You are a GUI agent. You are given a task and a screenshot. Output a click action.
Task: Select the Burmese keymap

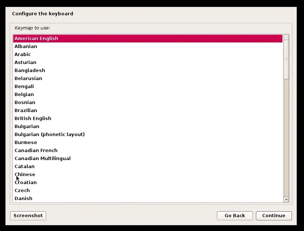(25, 142)
